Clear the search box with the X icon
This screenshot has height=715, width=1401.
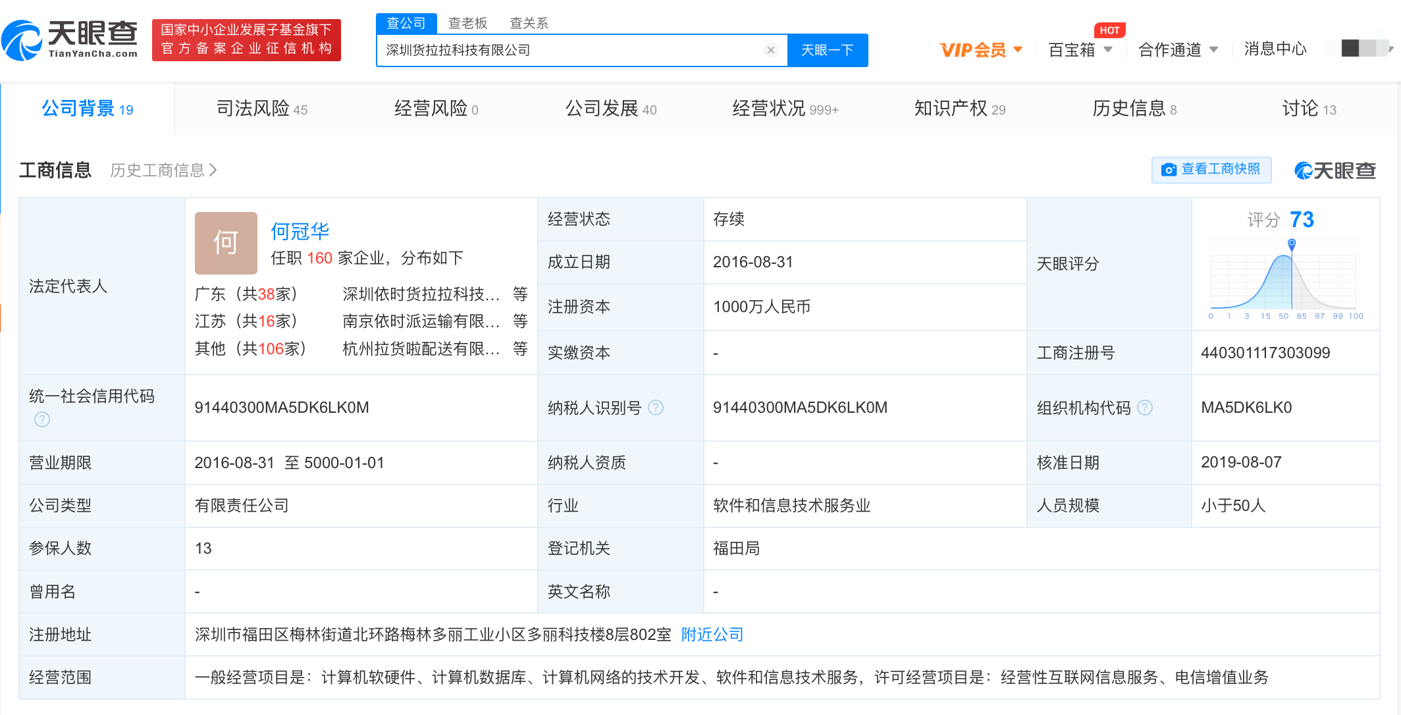tap(771, 50)
